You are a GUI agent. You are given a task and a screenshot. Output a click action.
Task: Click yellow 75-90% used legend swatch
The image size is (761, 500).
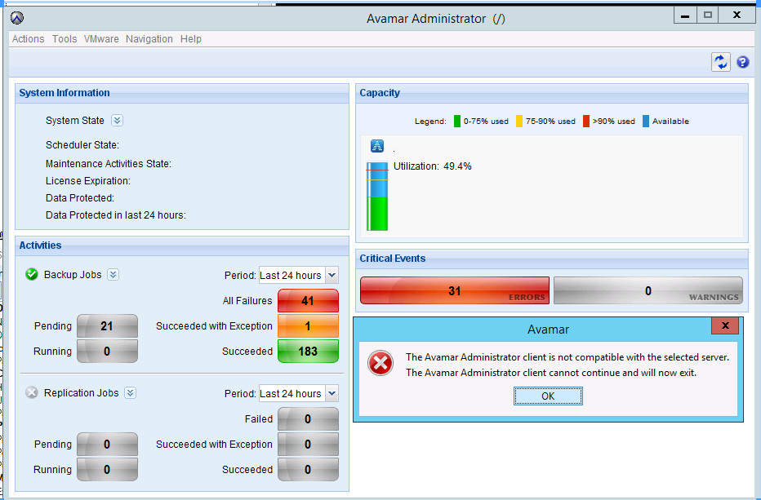[x=518, y=122]
